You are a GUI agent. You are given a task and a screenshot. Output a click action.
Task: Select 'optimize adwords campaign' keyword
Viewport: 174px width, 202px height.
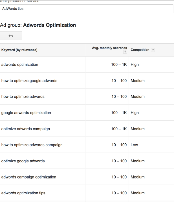point(26,129)
